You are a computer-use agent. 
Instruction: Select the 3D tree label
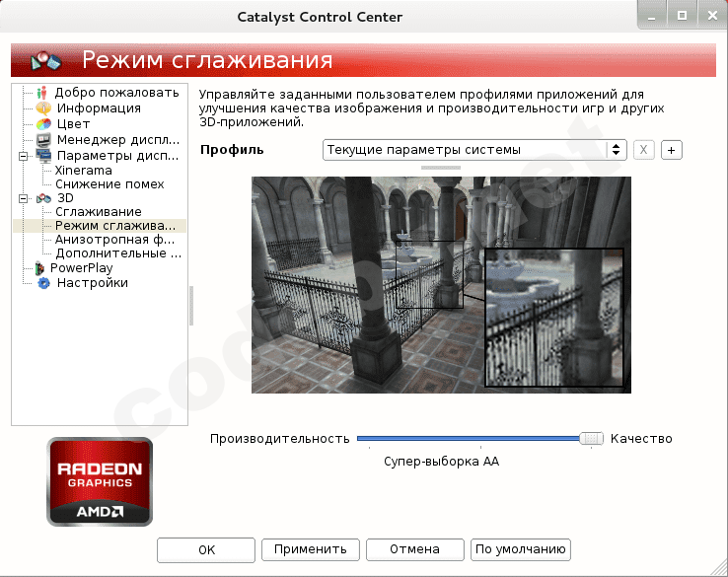[x=65, y=198]
